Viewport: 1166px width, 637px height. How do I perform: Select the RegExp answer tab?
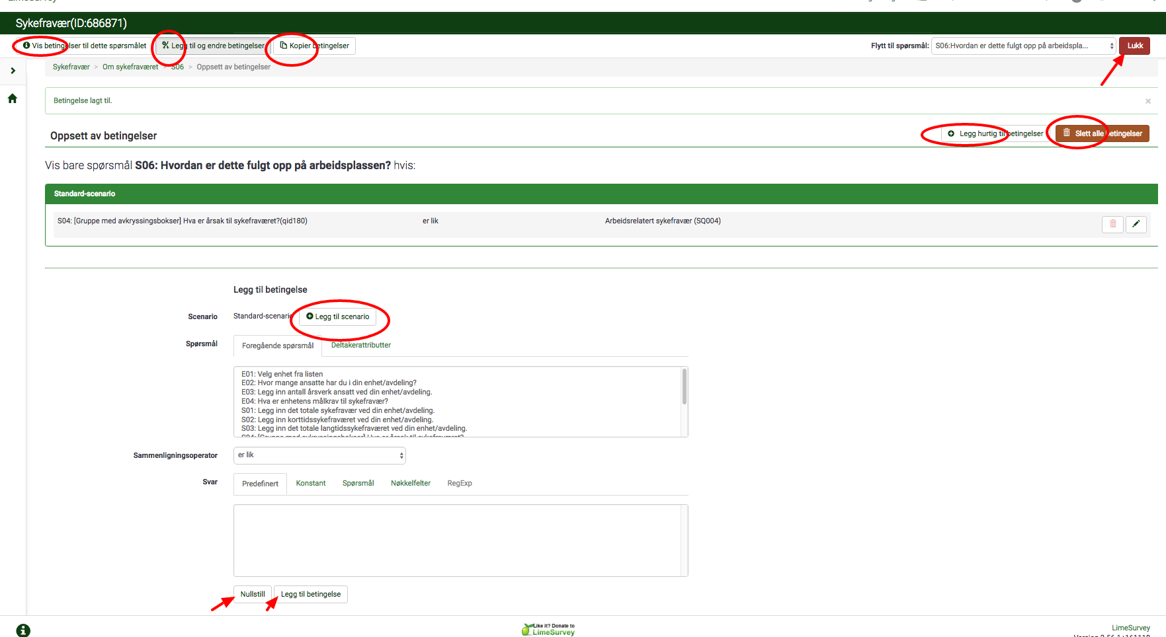pos(460,483)
